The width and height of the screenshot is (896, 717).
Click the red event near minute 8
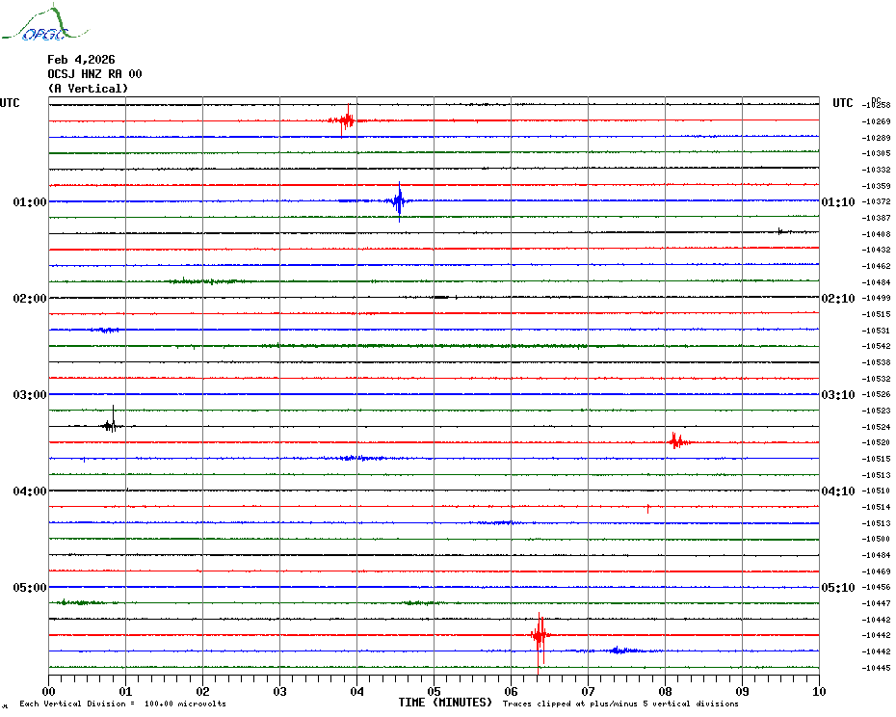click(x=676, y=441)
